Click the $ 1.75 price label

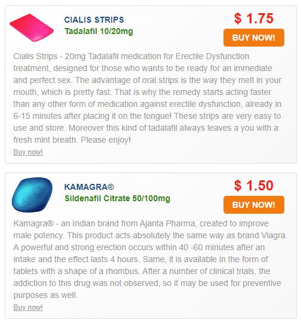(254, 19)
